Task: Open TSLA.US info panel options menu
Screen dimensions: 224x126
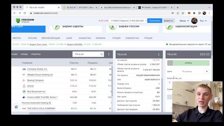Action: [x=159, y=55]
